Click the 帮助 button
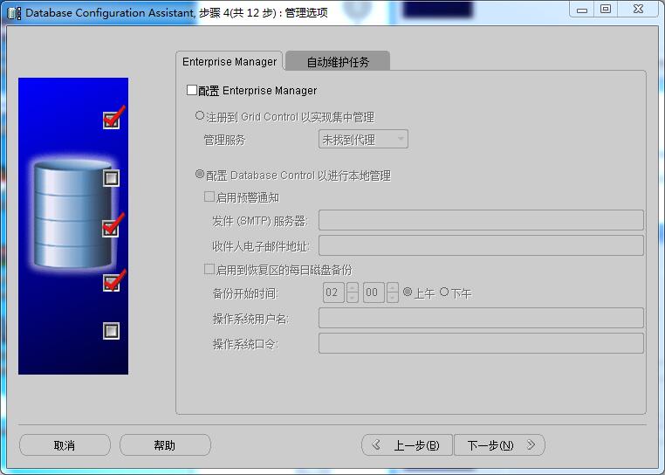 point(165,444)
